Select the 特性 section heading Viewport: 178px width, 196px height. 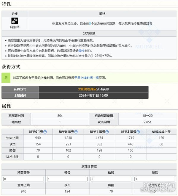pos(6,4)
